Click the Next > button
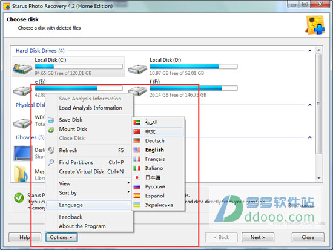This screenshot has height=250, width=333. coord(257,237)
